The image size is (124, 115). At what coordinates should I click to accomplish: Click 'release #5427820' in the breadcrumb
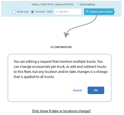click(x=64, y=4)
